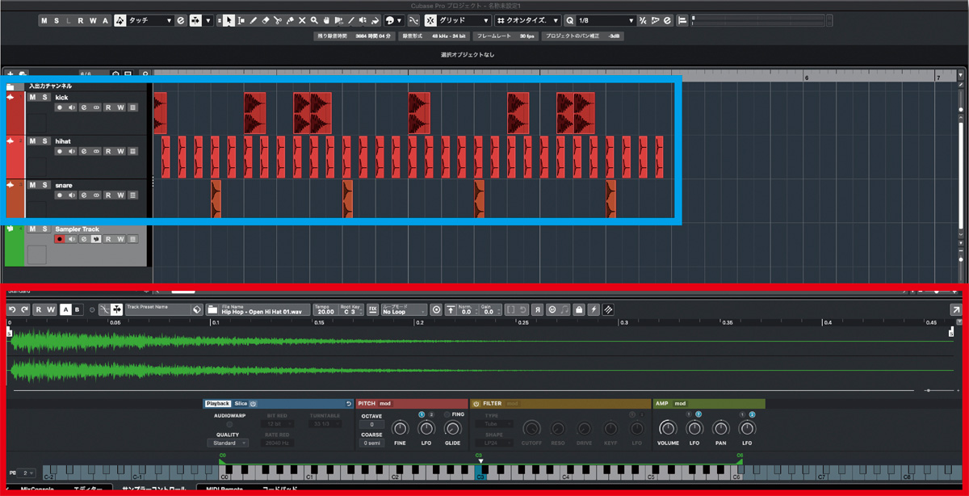
Task: Click the track preset tag icon
Action: click(197, 309)
